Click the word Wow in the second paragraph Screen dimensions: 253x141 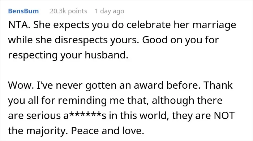tap(21, 85)
